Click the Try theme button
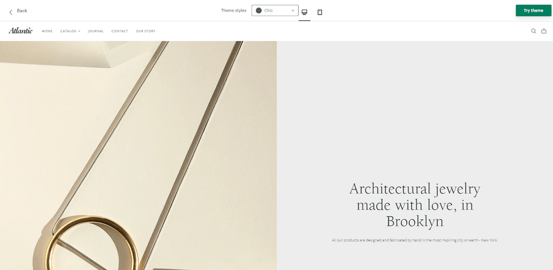 coord(533,11)
